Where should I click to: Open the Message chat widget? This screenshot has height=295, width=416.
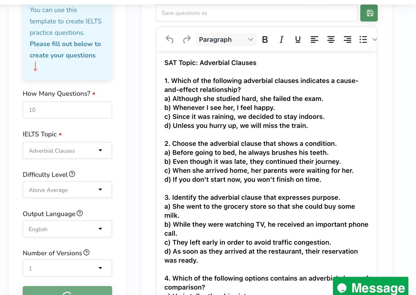click(x=370, y=287)
